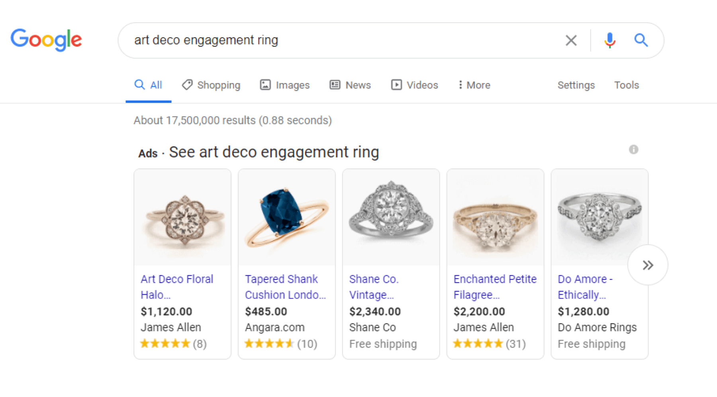The image size is (717, 397).
Task: Go to the News tab
Action: tap(350, 85)
